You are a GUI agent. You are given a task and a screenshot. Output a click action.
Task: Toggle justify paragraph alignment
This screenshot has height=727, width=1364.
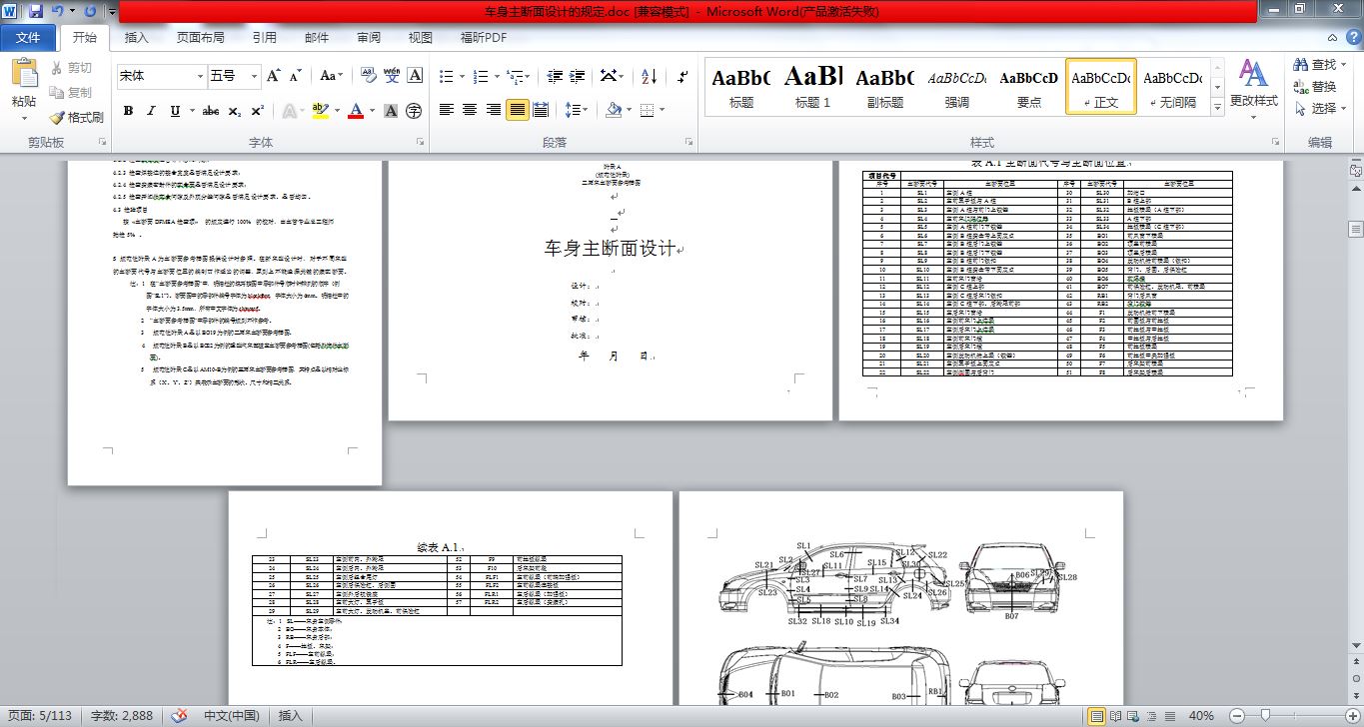(518, 110)
